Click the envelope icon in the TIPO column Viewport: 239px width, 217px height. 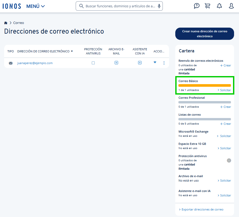10,63
